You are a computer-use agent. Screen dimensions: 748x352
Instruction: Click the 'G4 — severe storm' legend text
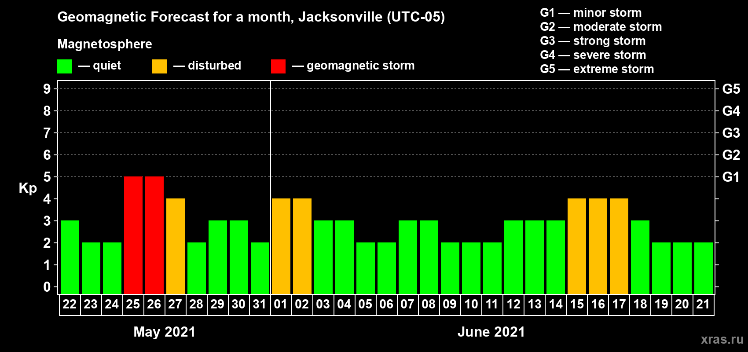pyautogui.click(x=593, y=55)
